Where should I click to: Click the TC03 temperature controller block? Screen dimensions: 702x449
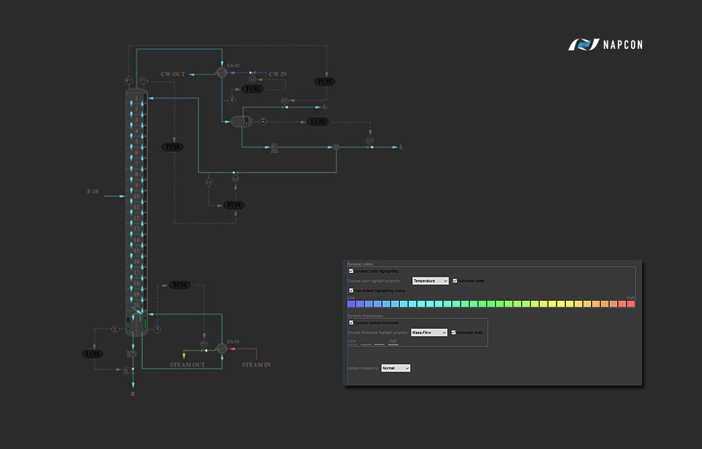173,147
